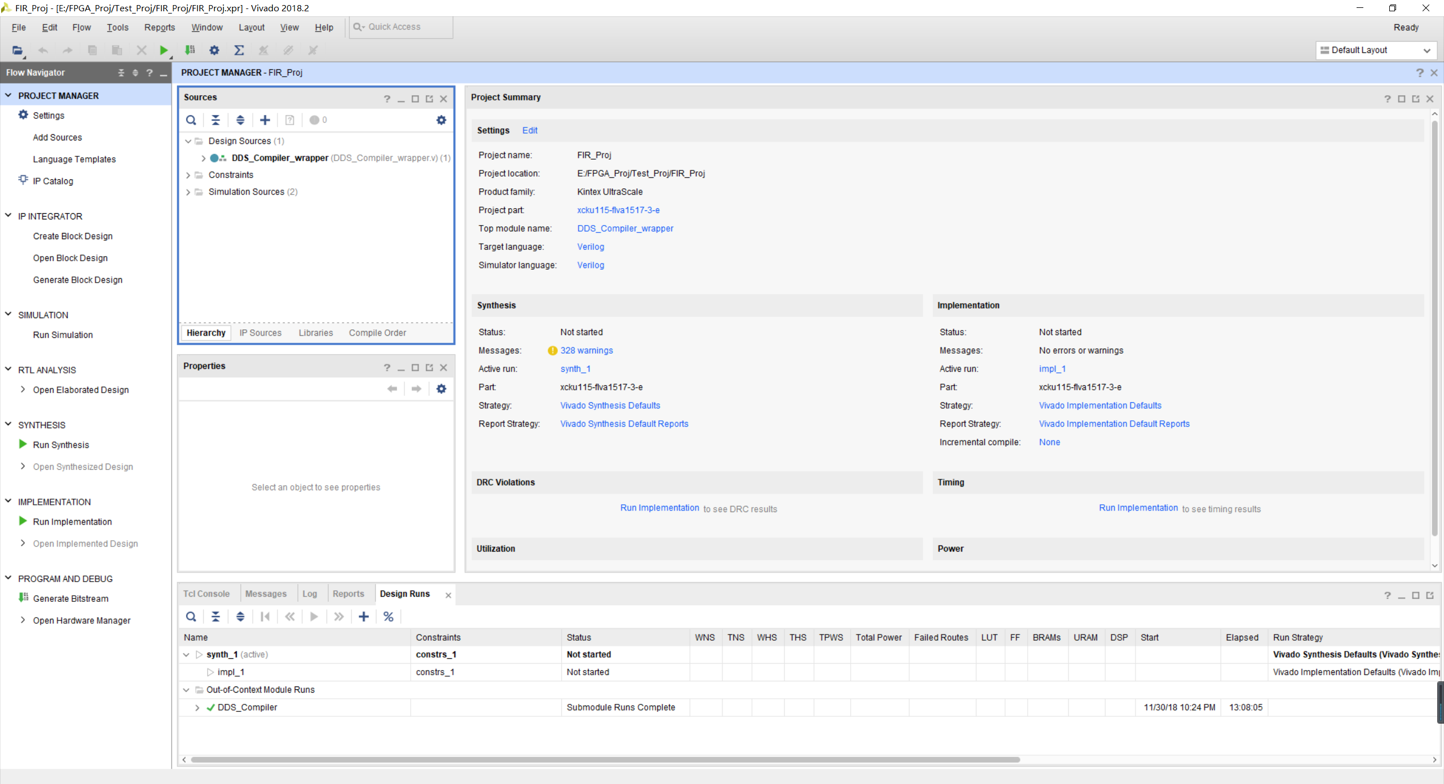Click Generate Bitstream in Flow Navigator
Screen dimensions: 1444x784
pos(71,598)
